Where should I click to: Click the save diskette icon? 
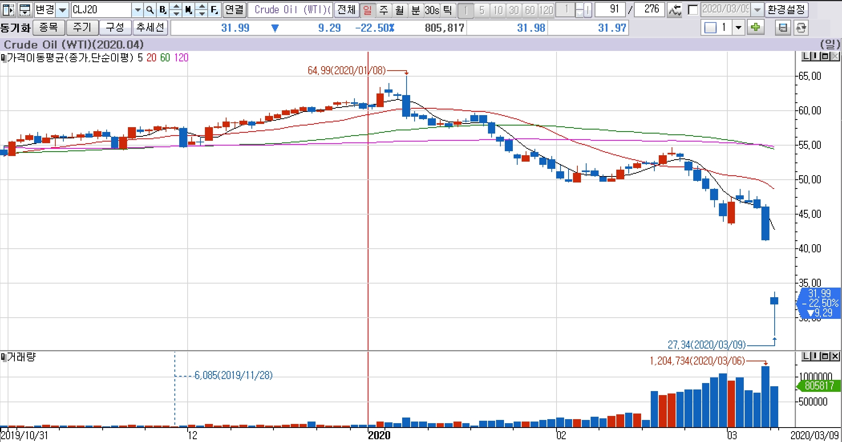pos(783,28)
